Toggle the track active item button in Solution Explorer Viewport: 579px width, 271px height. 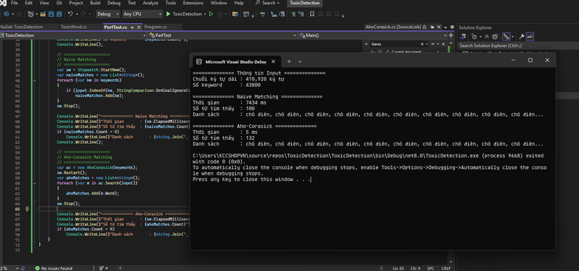coord(506,37)
